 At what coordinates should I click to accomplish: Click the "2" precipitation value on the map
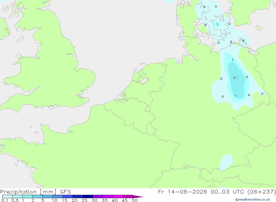234,78
